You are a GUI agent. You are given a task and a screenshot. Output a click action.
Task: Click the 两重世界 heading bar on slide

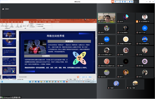69,41
